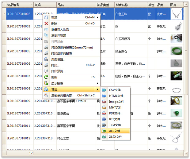Click the batch import jewelry icon
Screen dimensions: 190x159
[x=46, y=30]
